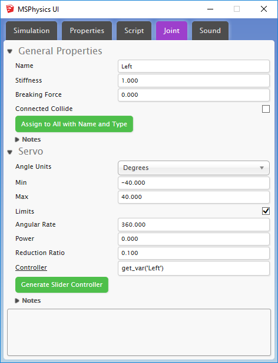
Task: Uncheck the Limits checkbox
Action: (266, 211)
